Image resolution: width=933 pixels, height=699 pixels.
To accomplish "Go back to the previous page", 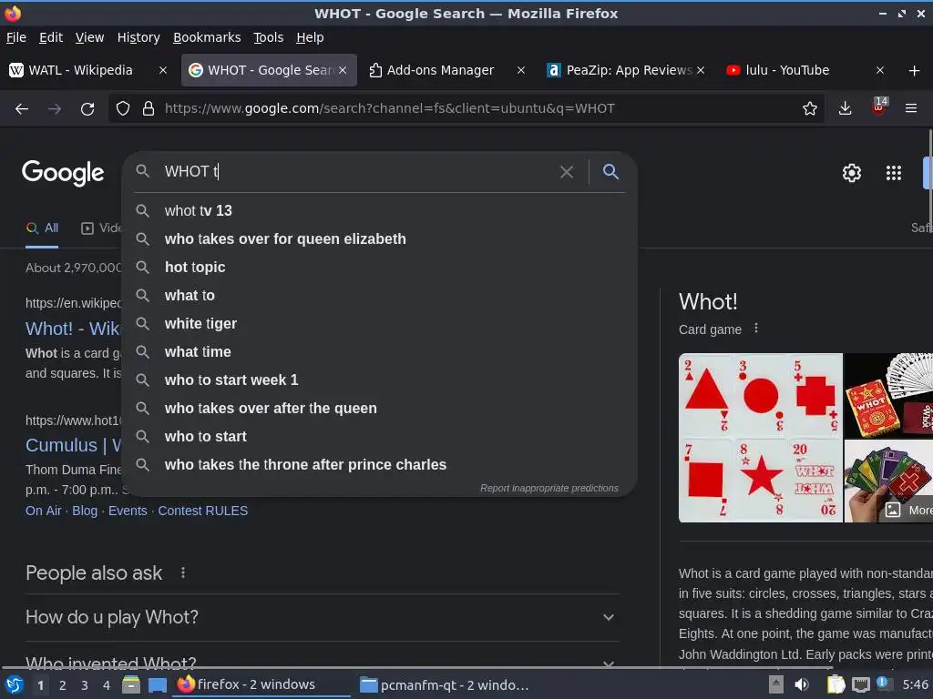I will [x=22, y=109].
